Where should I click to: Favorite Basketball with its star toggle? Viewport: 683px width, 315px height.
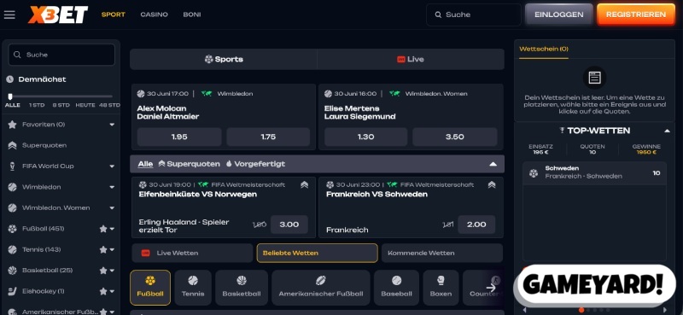[x=102, y=271]
